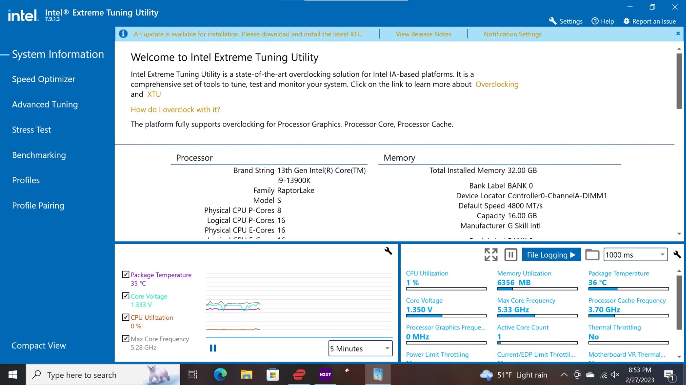Click the volume muted tray icon

(x=615, y=374)
